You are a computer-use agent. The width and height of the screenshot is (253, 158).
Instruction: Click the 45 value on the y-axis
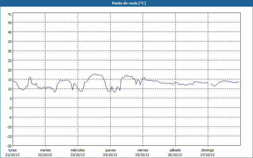click(x=10, y=22)
